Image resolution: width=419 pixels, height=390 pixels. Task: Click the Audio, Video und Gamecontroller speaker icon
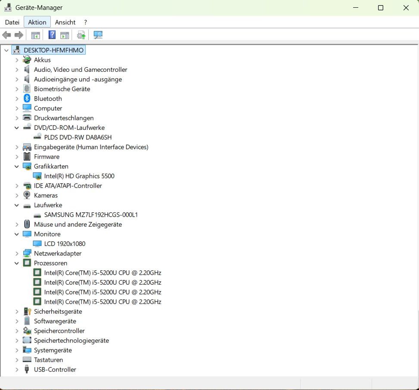26,69
